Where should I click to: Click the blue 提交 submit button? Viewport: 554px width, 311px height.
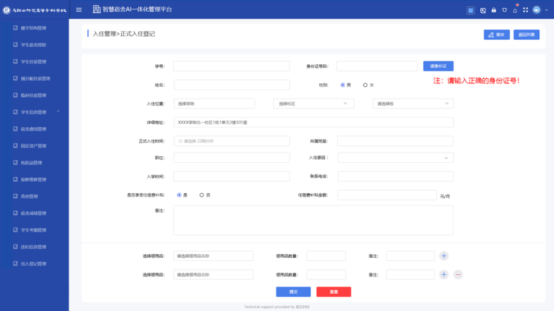293,292
